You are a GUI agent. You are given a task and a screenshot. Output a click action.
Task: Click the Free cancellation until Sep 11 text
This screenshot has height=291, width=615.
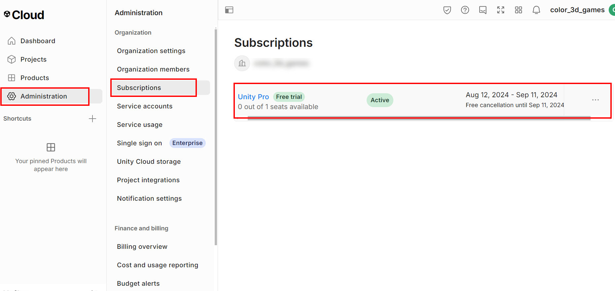pos(515,105)
